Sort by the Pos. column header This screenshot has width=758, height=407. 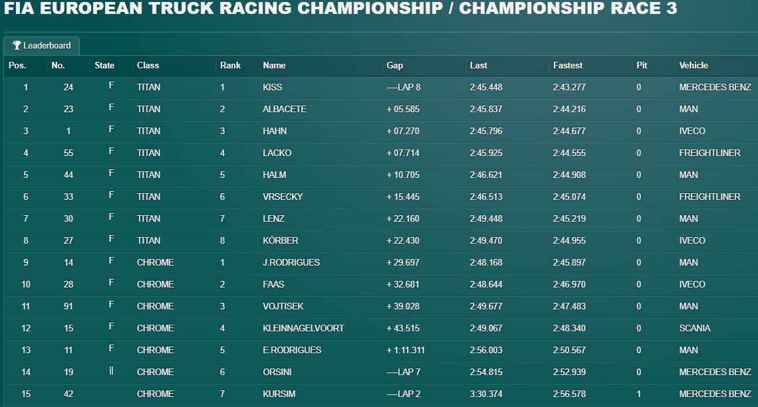(x=17, y=65)
